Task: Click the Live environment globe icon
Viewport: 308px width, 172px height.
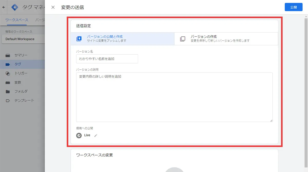Action: click(x=79, y=135)
